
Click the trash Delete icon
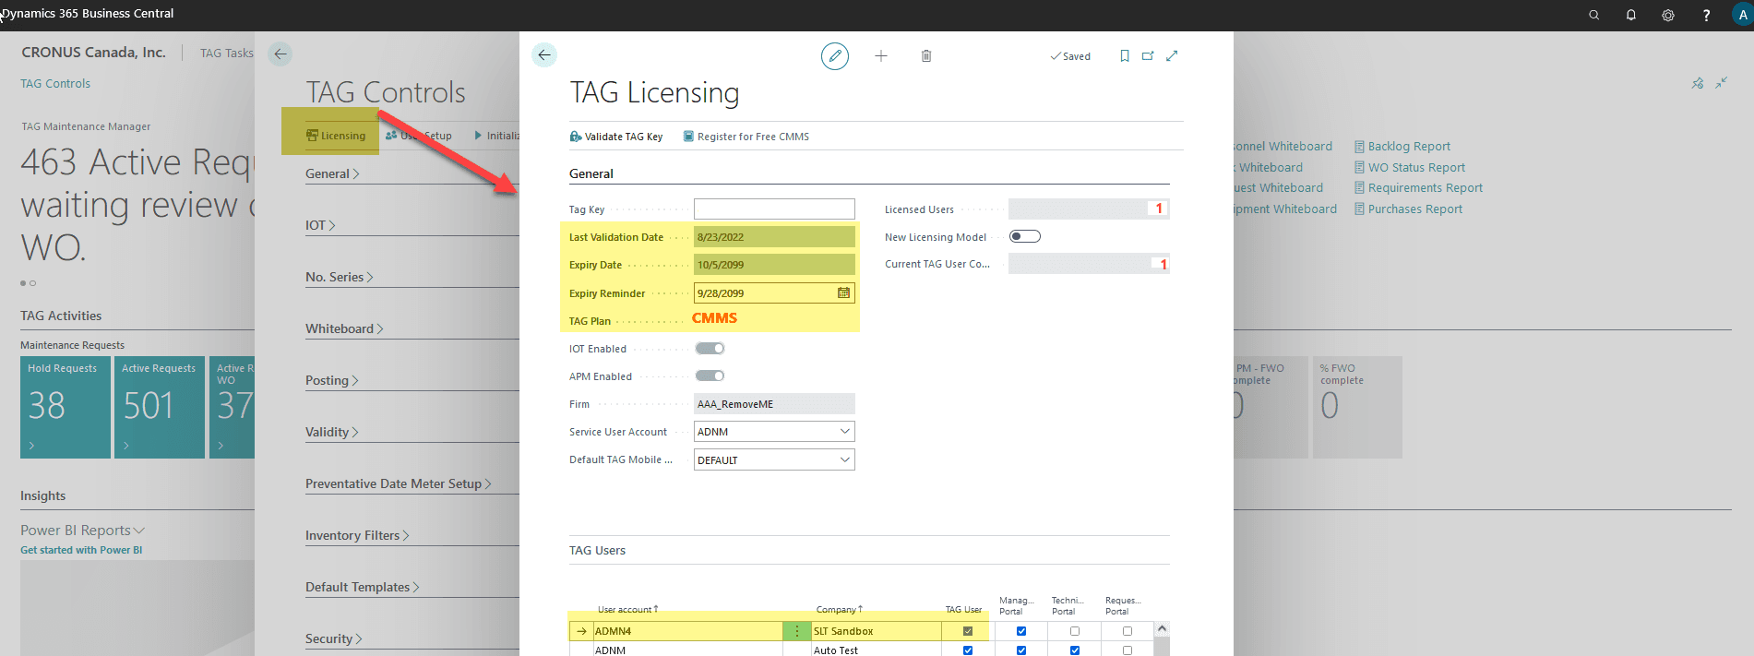(x=926, y=56)
